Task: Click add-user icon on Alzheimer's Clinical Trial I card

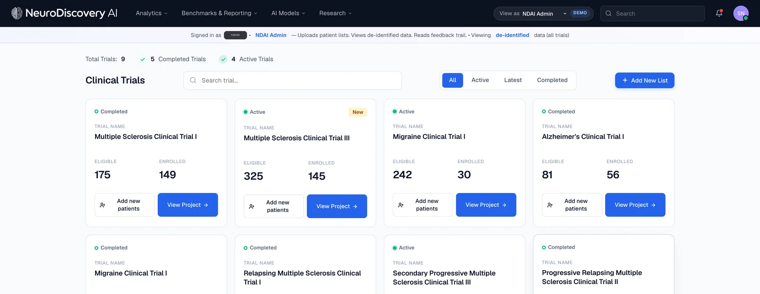Action: pyautogui.click(x=550, y=205)
